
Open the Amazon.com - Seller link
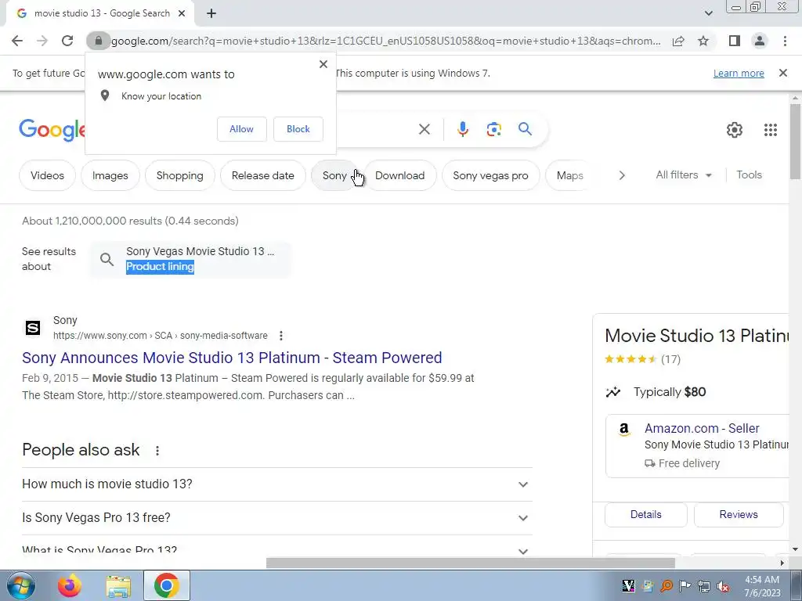pyautogui.click(x=702, y=428)
